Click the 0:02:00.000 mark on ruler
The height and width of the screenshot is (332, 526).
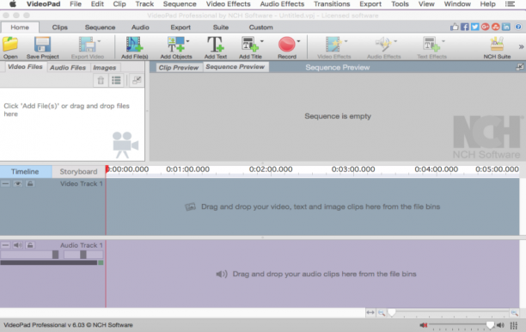coord(271,169)
